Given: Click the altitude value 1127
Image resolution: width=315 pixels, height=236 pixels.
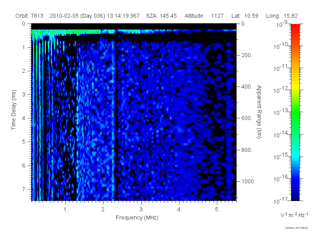Looking at the screenshot, I should coord(217,16).
